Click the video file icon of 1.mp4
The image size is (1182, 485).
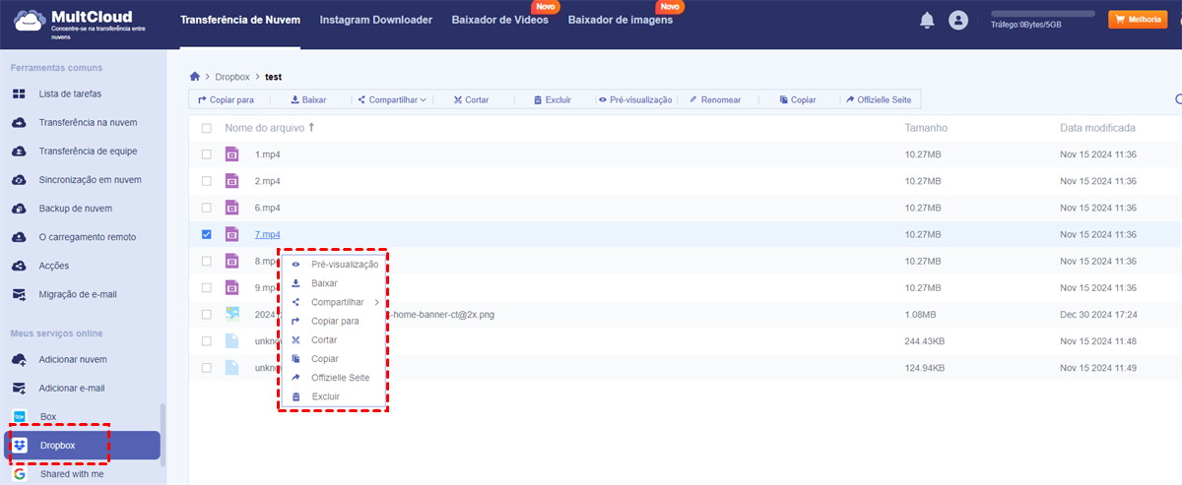pyautogui.click(x=231, y=154)
